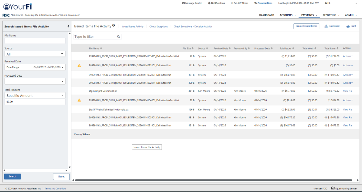Go to the Dashboard menu

coord(267,15)
